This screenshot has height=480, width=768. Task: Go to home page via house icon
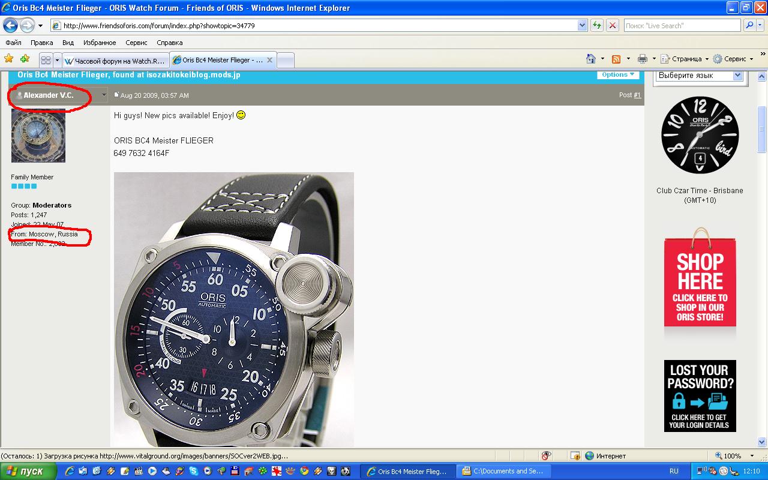coord(591,59)
